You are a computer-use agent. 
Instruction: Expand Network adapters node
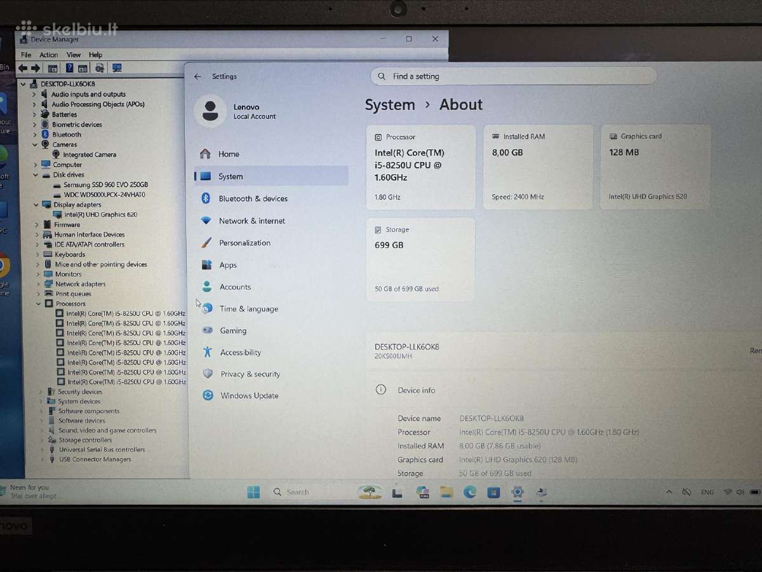coord(39,284)
